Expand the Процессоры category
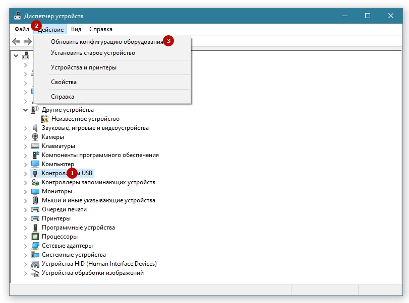 (x=25, y=237)
